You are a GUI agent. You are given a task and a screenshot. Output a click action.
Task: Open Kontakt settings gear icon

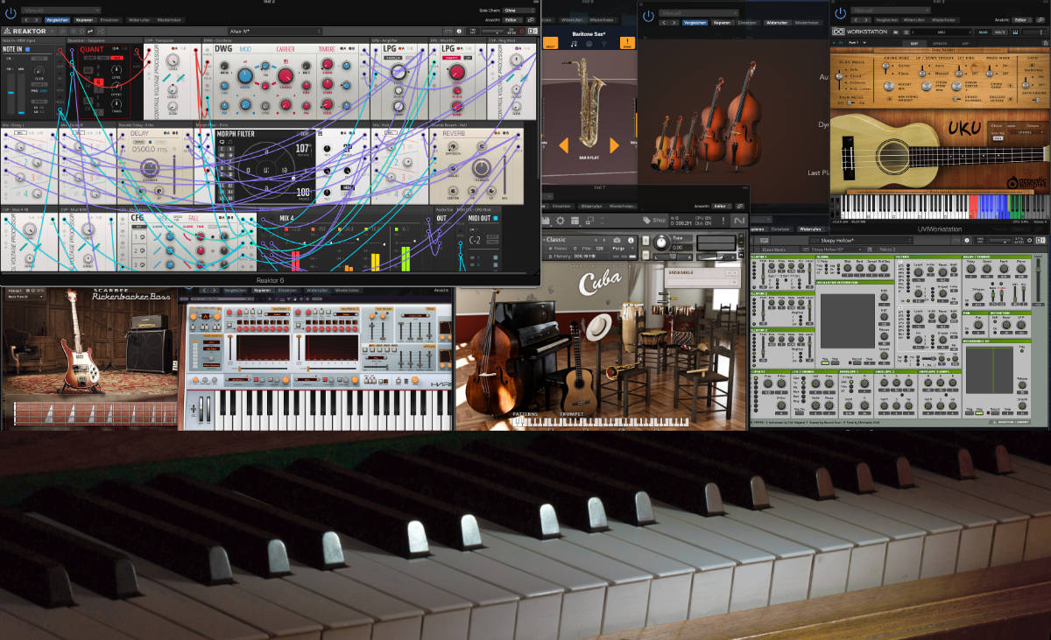click(561, 221)
